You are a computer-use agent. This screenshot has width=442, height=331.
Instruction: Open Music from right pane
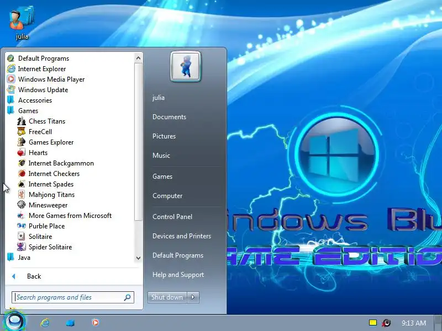click(x=161, y=156)
